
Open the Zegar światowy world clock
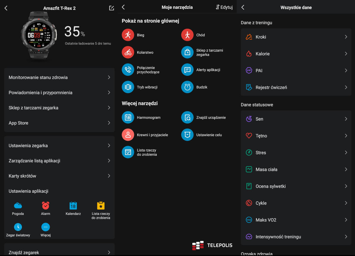(x=18, y=227)
